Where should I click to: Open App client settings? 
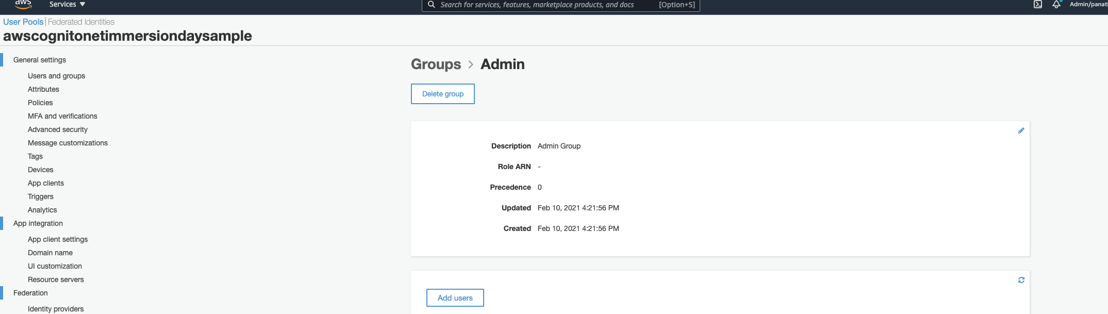click(58, 239)
